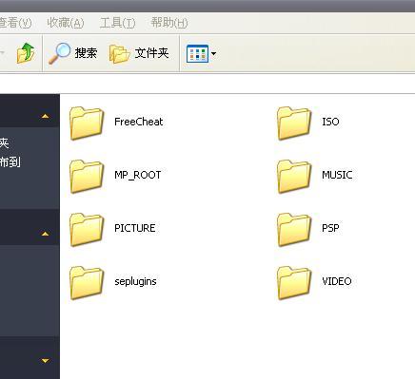
Task: Collapse the first sidebar task panel
Action: [45, 117]
